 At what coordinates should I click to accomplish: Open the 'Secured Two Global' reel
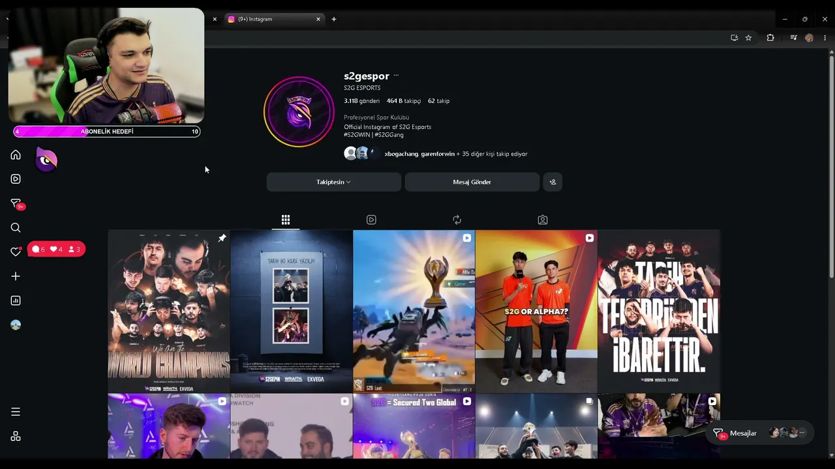414,426
